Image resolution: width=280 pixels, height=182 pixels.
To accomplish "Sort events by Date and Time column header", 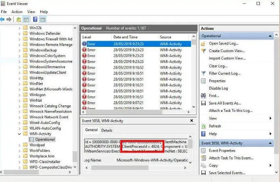I will point(134,37).
